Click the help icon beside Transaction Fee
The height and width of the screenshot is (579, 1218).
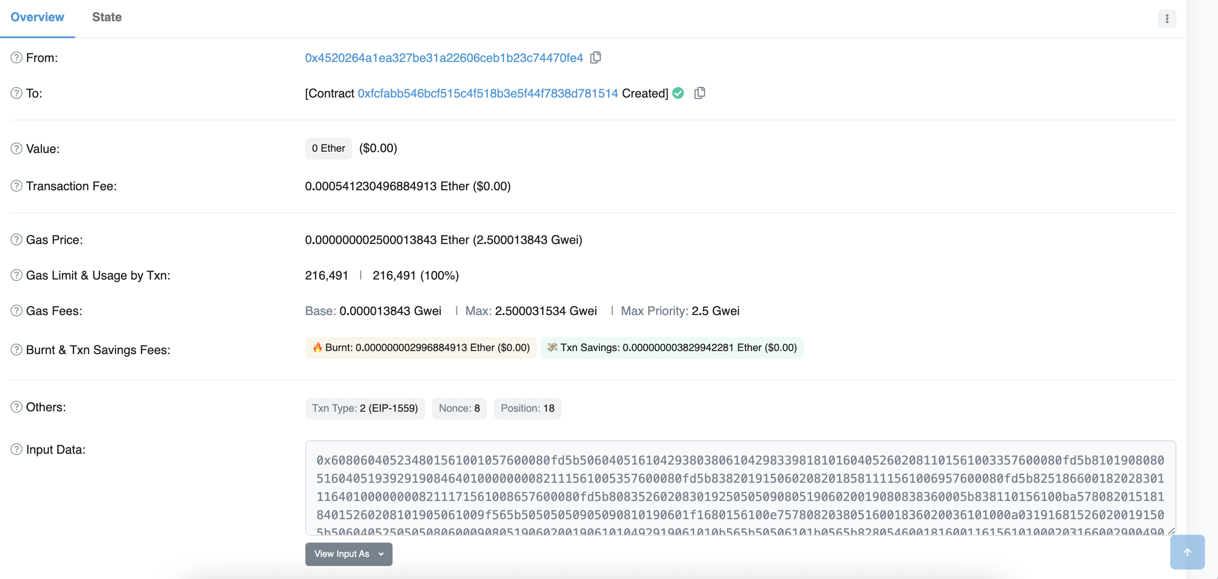(16, 186)
